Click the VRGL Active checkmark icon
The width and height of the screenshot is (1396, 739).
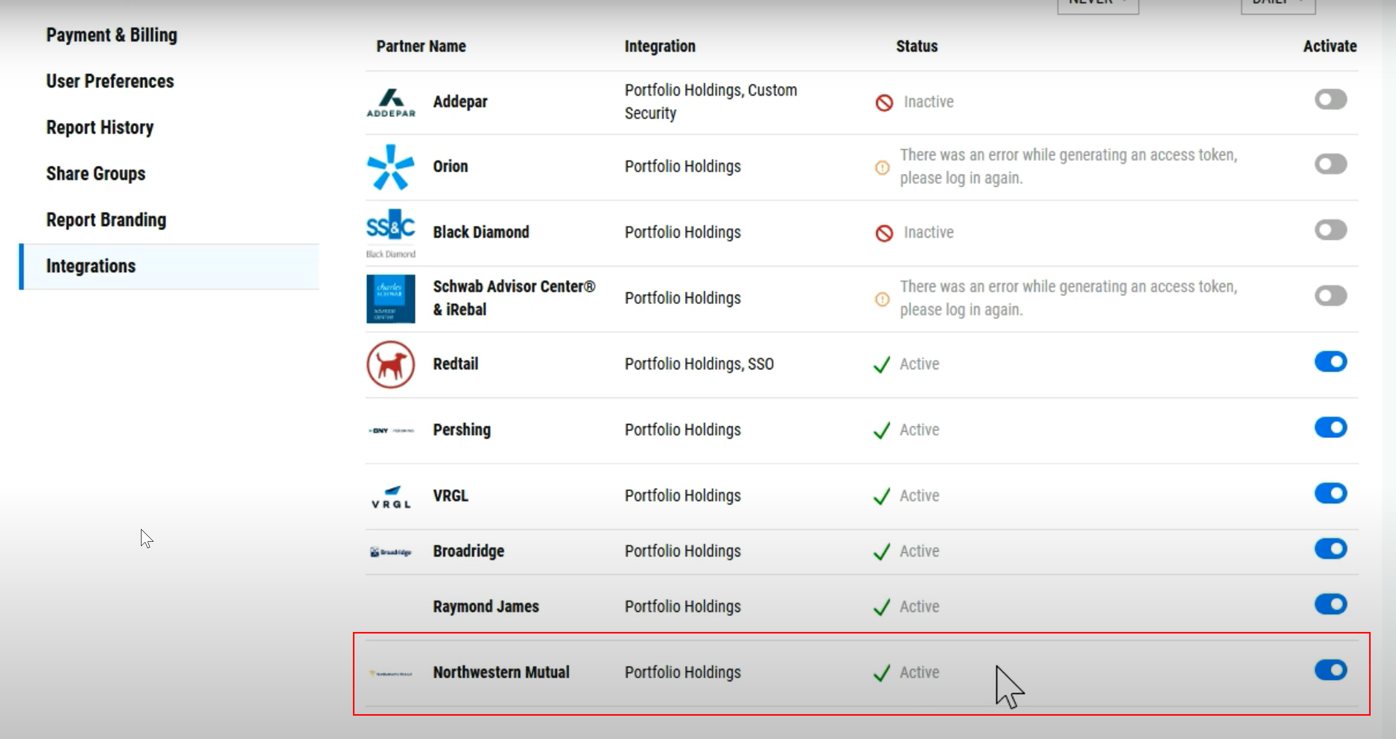[x=882, y=497]
